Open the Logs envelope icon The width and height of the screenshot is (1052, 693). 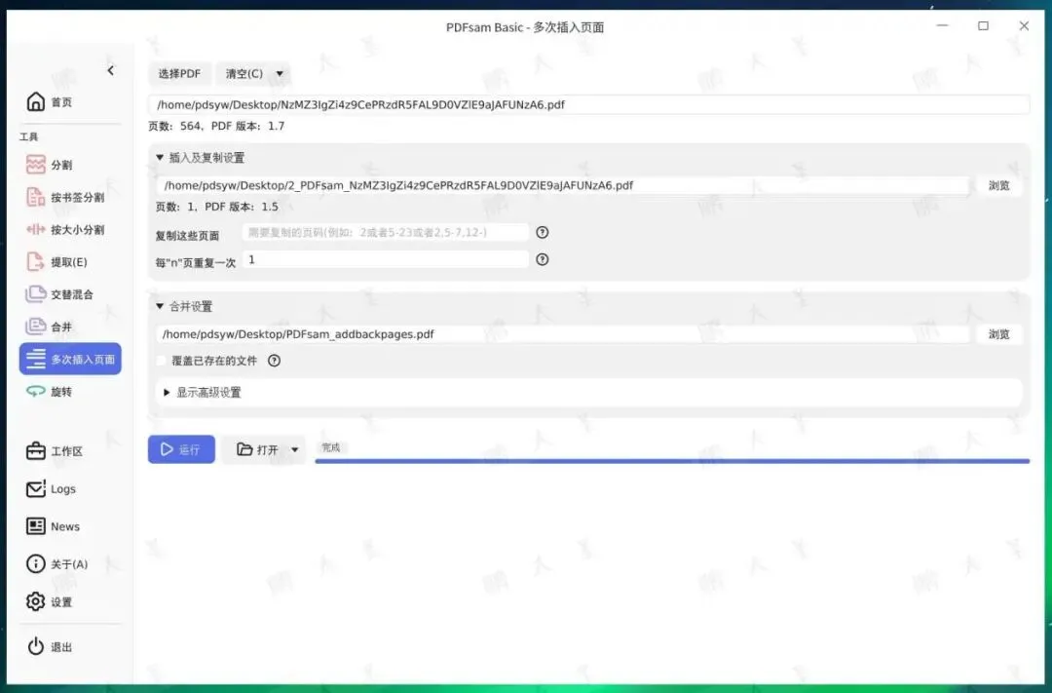click(36, 489)
